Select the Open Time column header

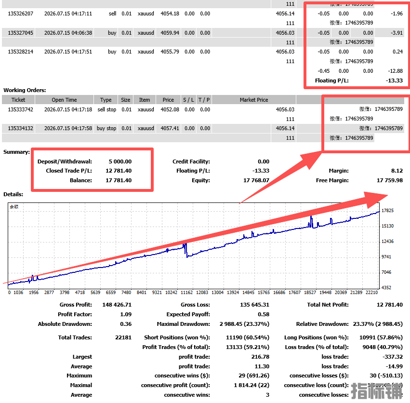64,100
